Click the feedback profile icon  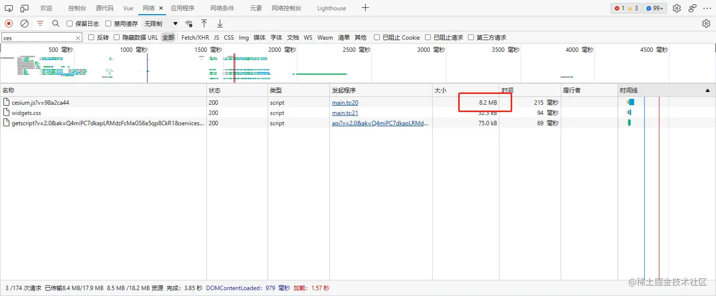pyautogui.click(x=692, y=8)
